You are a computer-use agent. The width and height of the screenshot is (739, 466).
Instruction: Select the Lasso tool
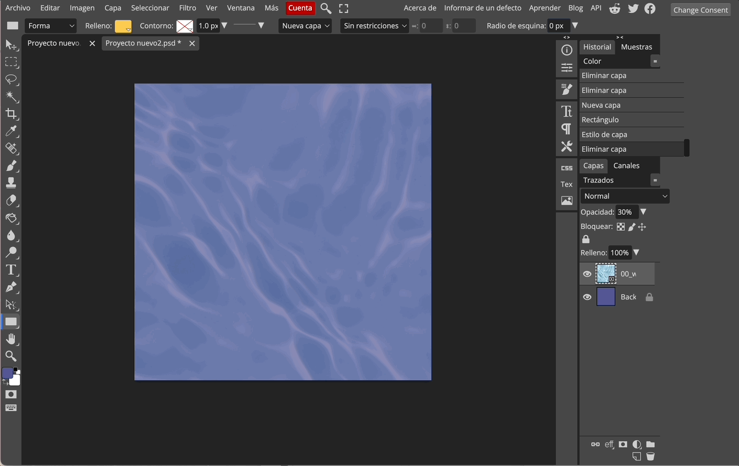[11, 80]
